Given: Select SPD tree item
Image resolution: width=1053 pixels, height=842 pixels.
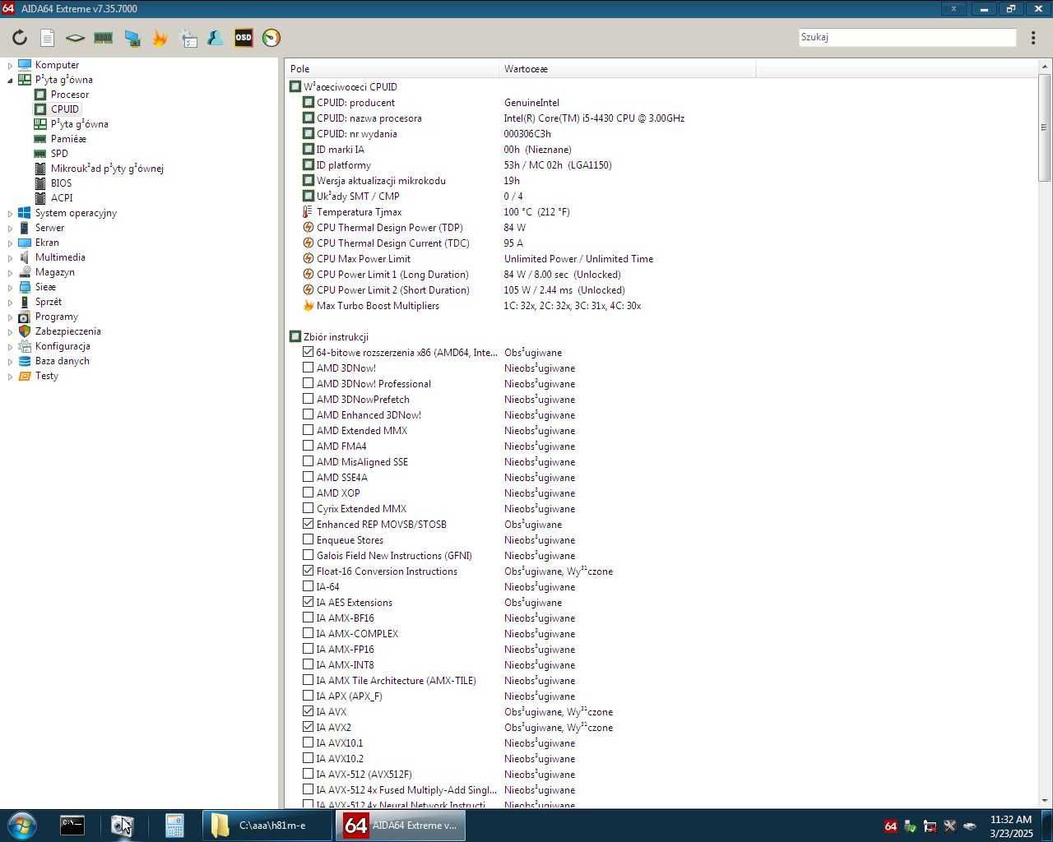Looking at the screenshot, I should [59, 154].
